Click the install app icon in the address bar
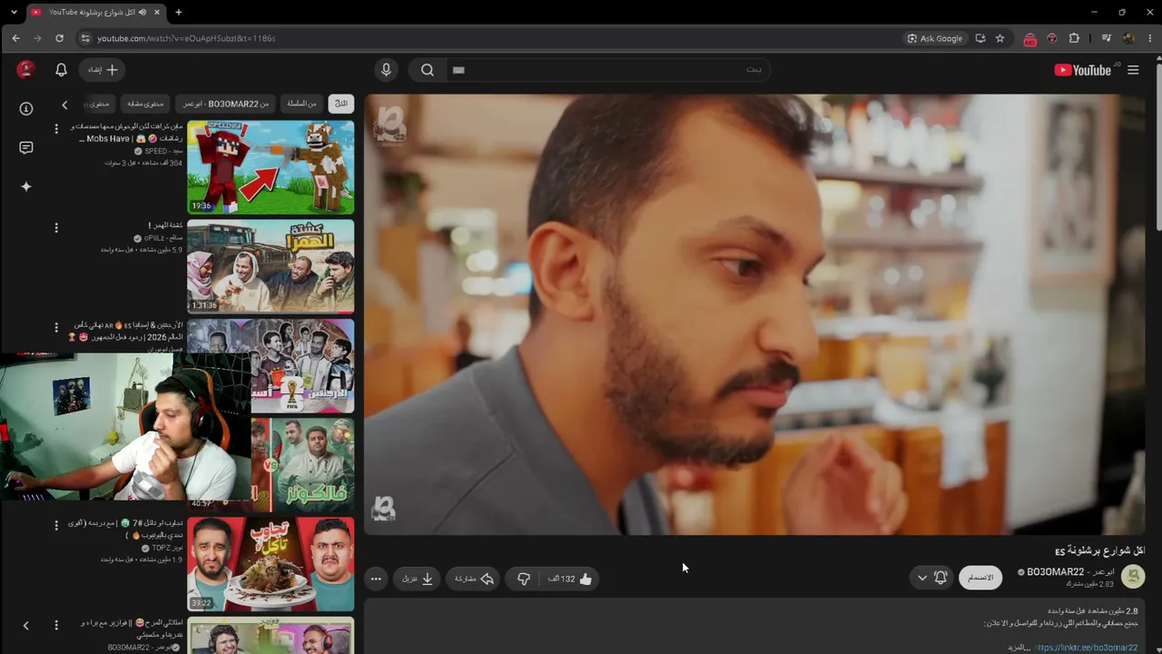This screenshot has height=654, width=1162. click(980, 38)
